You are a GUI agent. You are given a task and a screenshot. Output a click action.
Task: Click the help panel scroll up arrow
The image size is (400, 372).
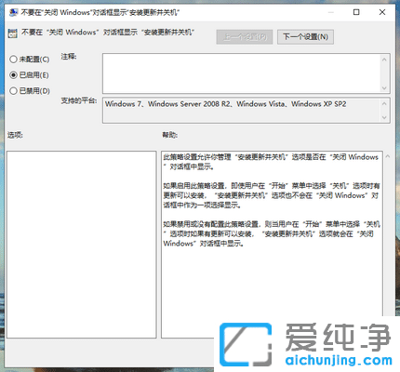[388, 156]
